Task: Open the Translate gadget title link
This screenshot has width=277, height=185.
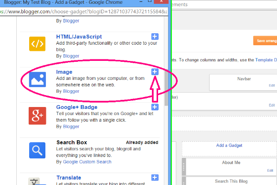Action: click(69, 177)
